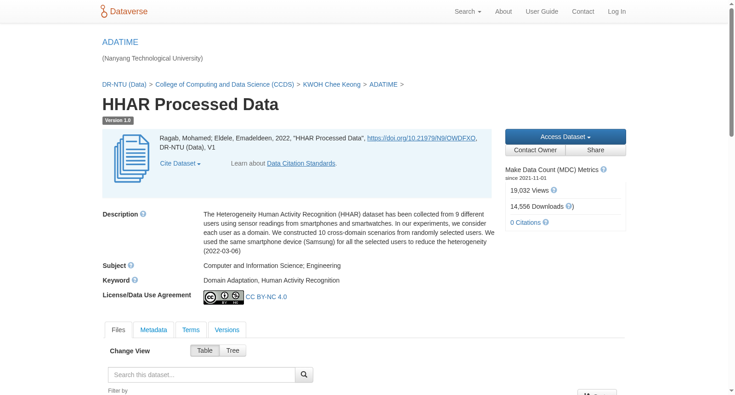
Task: Click the Contact Owner button
Action: 536,150
